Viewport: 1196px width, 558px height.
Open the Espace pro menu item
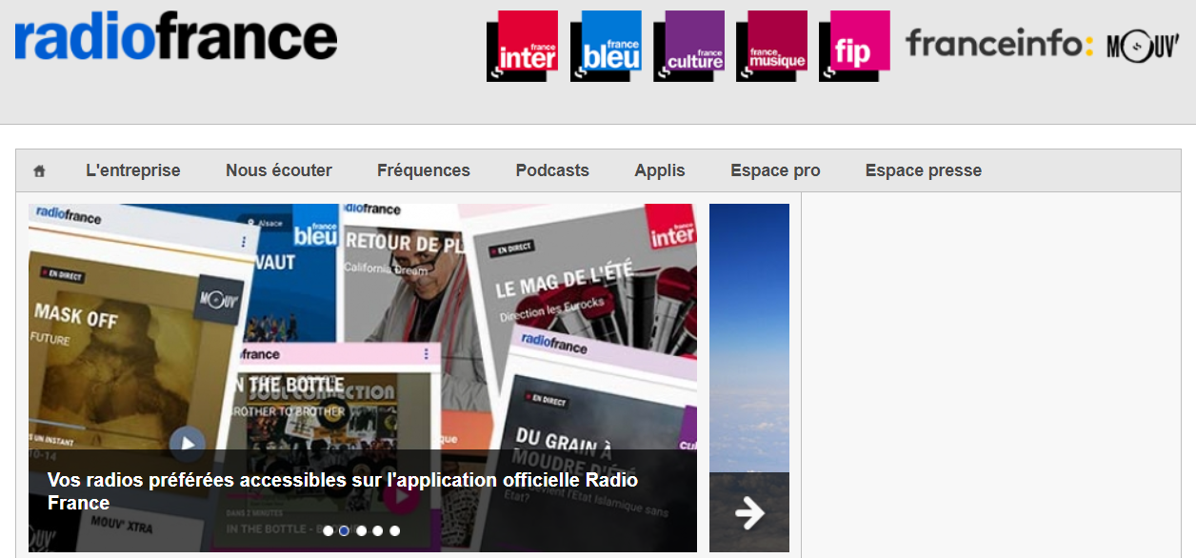(775, 170)
